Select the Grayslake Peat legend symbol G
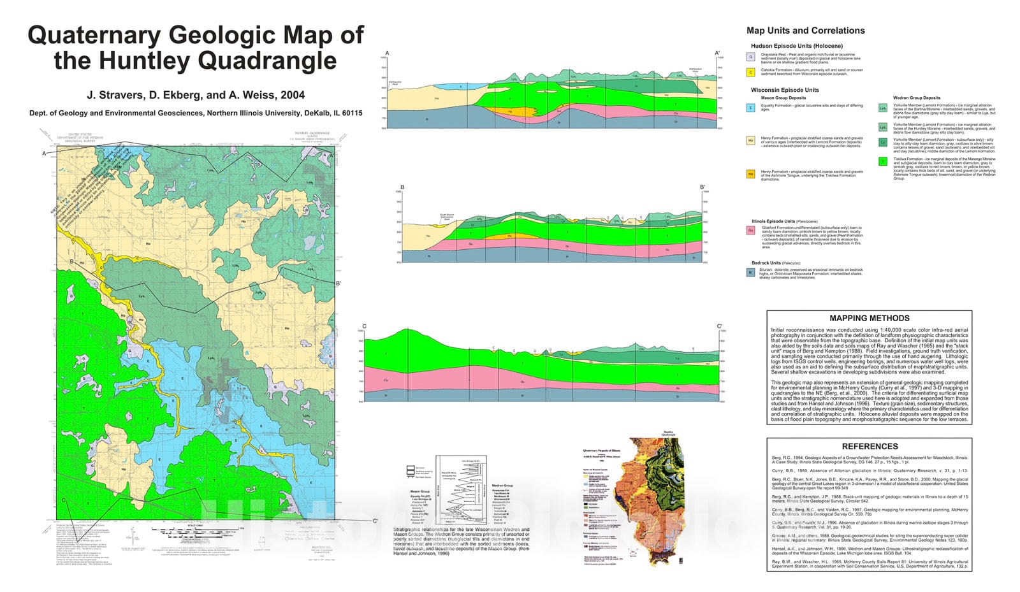Screen dimensions: 1020x592 click(x=750, y=56)
